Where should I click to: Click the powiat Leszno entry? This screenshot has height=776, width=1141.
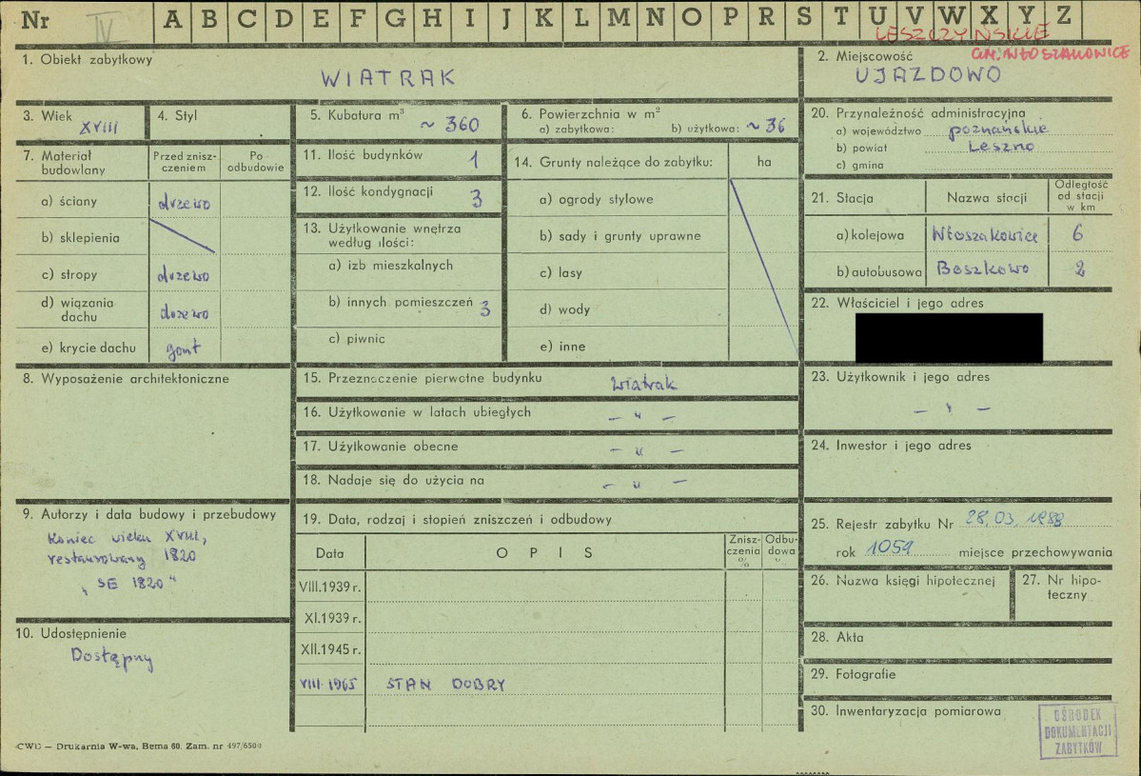[1001, 147]
